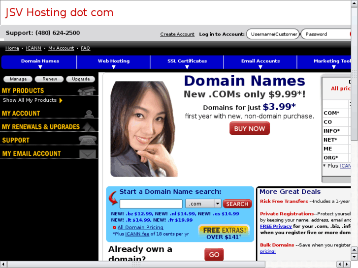
Task: Click the My Account person icon
Action: (89, 114)
